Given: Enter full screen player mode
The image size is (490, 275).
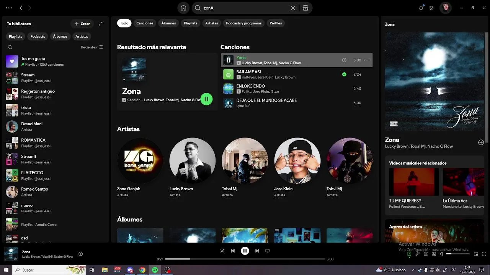Looking at the screenshot, I should (484, 254).
